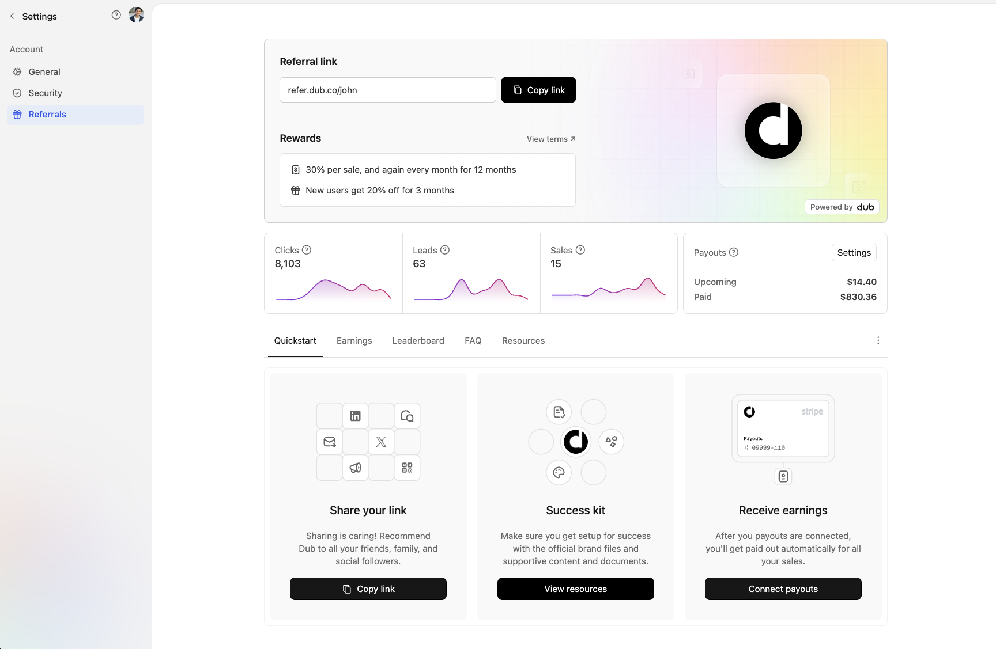Viewport: 996px width, 649px height.
Task: Send the referral link via email
Action: point(329,441)
